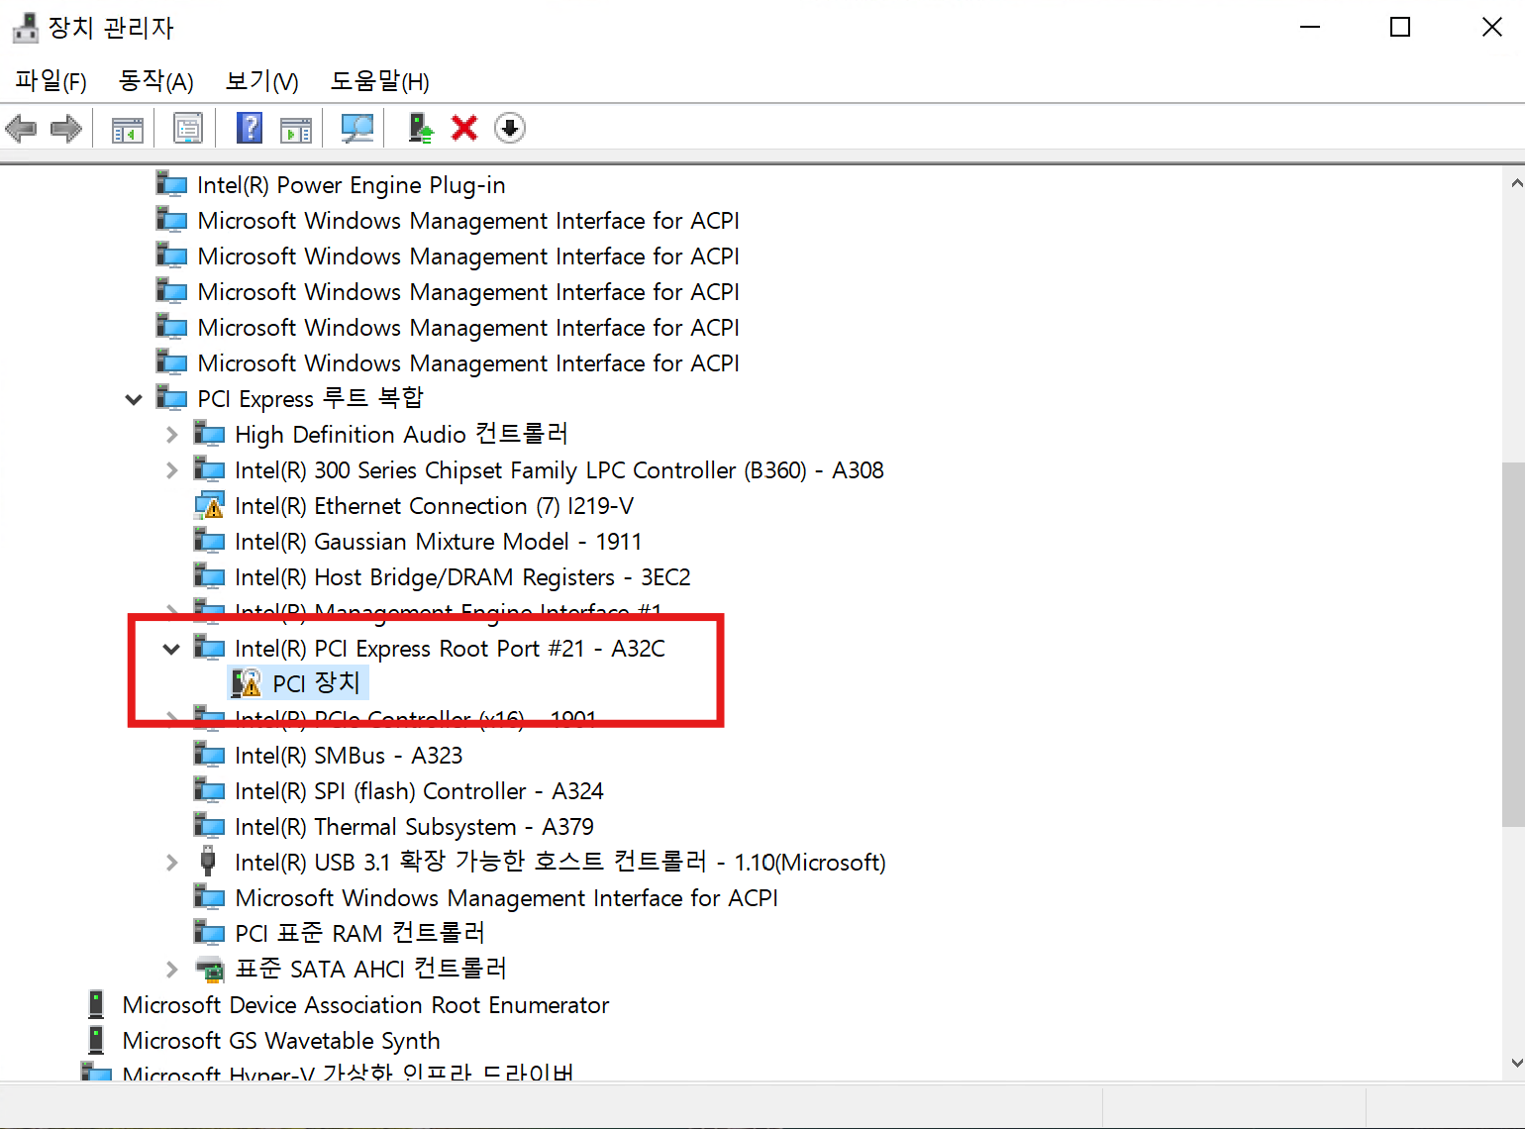Maximize the 장치 관리자 window
The image size is (1525, 1129).
click(x=1400, y=28)
